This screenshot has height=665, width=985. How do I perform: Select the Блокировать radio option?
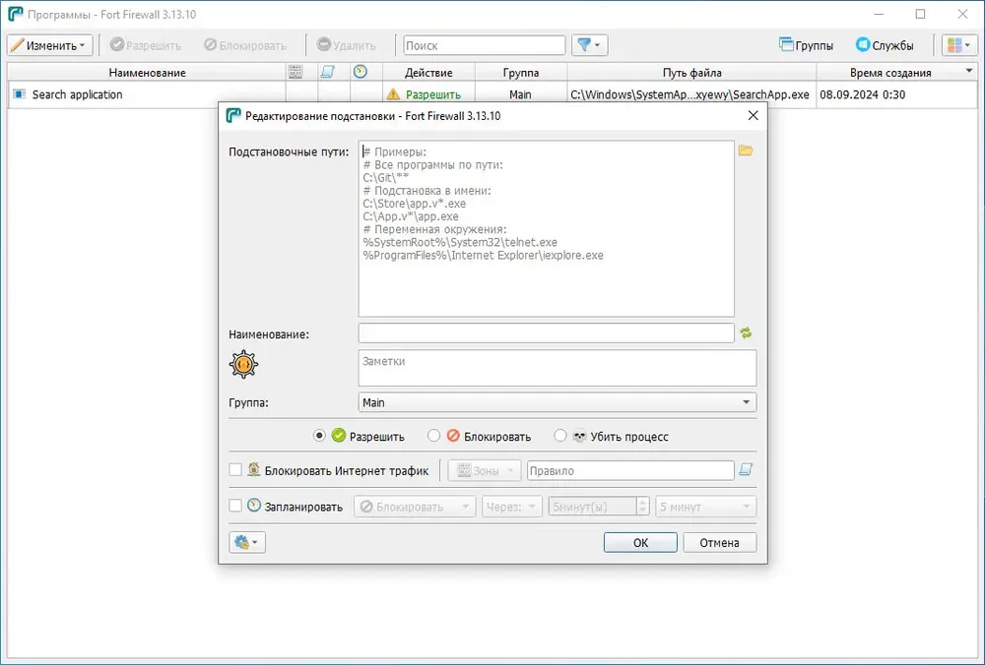pos(433,436)
